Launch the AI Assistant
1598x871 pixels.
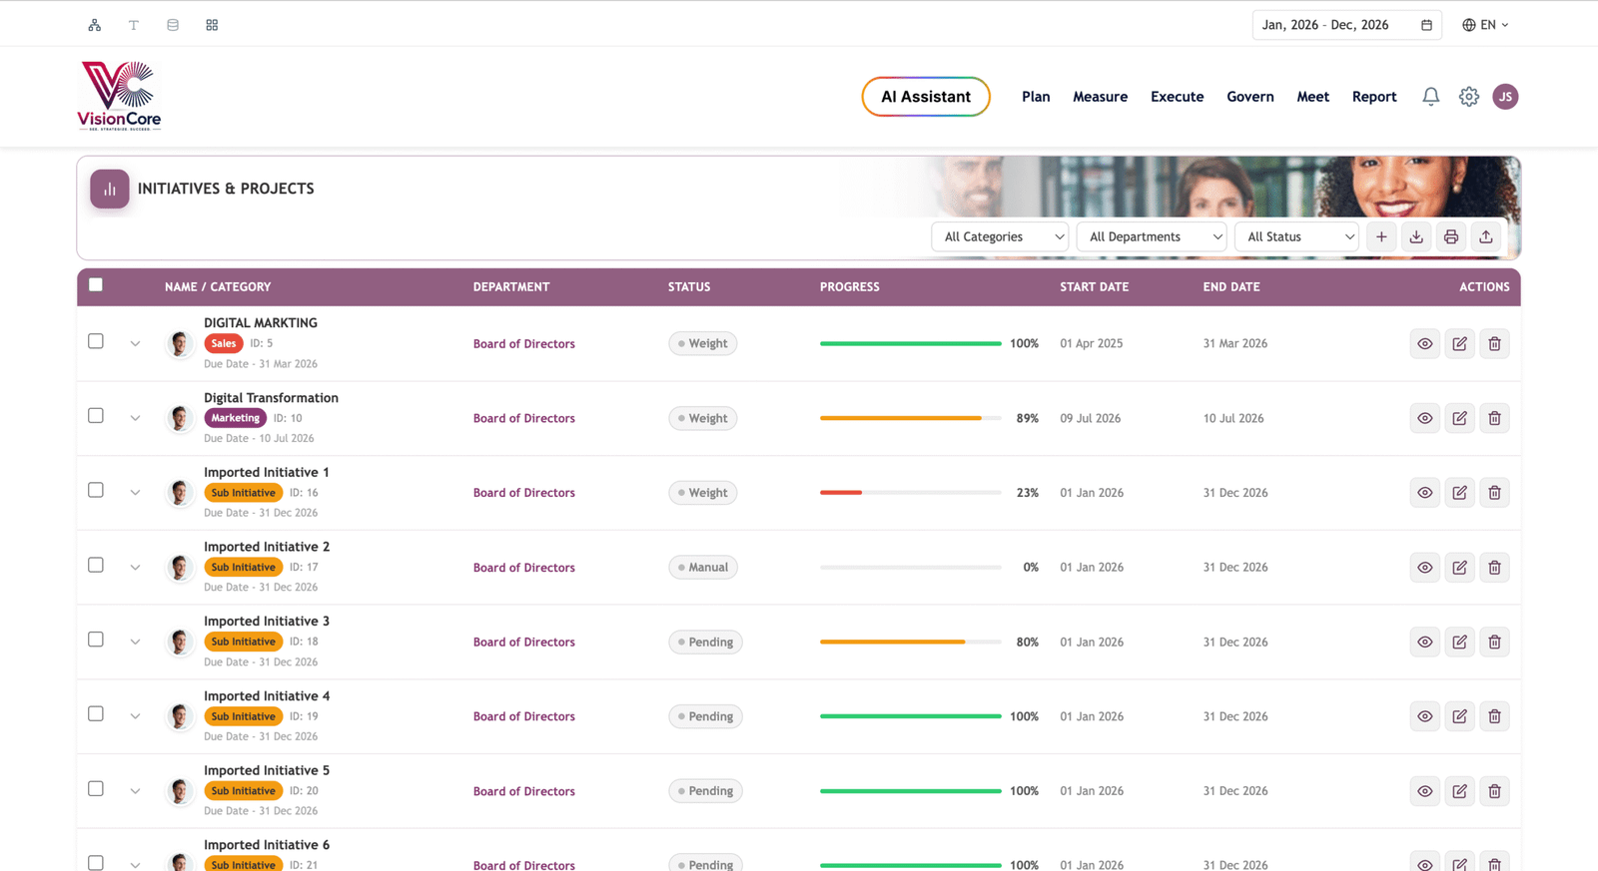[926, 97]
